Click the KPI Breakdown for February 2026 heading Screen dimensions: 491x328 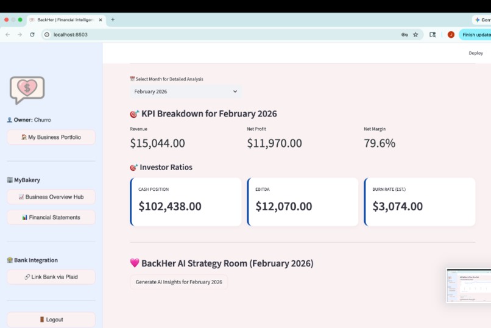pyautogui.click(x=203, y=113)
